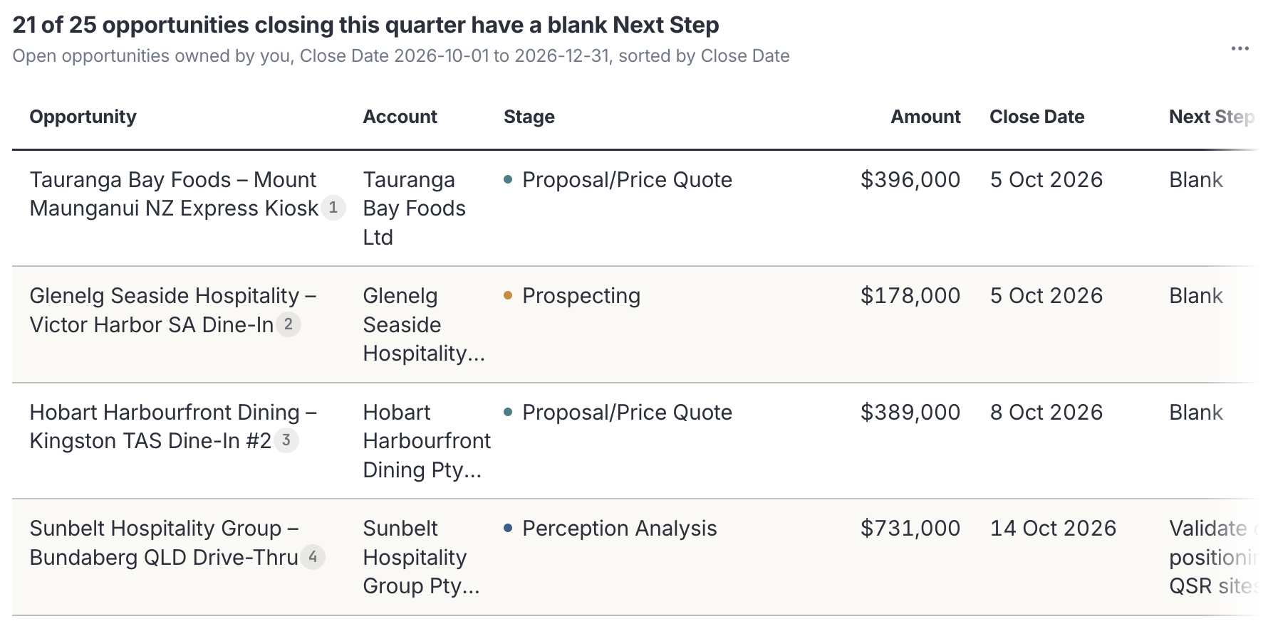This screenshot has width=1268, height=626.
Task: Open the Tauranga Bay Foods Ltd account
Action: (414, 208)
